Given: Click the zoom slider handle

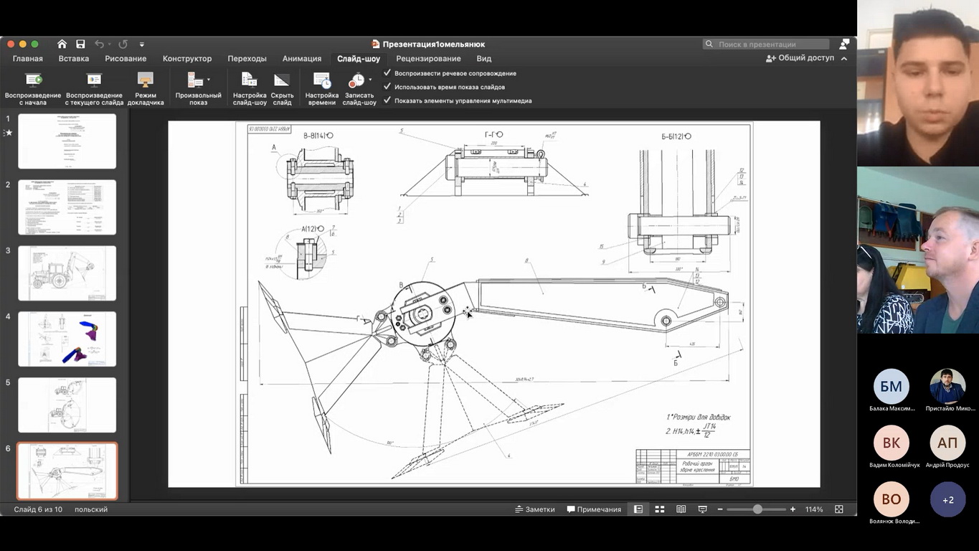Looking at the screenshot, I should point(757,509).
